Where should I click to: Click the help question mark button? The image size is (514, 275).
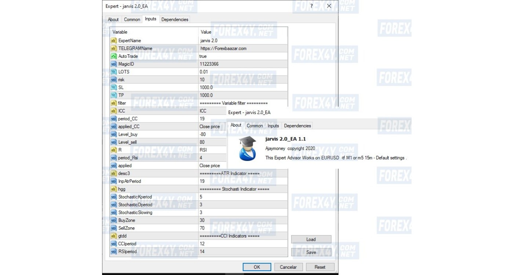(311, 6)
